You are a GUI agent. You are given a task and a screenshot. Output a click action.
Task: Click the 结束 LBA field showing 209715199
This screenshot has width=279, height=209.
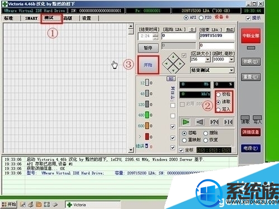[x=216, y=36]
